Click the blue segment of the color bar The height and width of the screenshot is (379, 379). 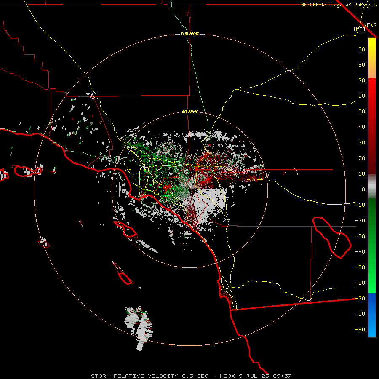372,315
